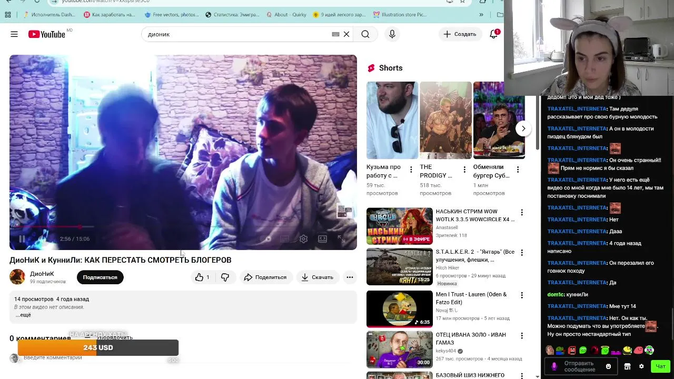Viewport: 674px width, 379px height.
Task: Click the comment input field
Action: point(53,358)
